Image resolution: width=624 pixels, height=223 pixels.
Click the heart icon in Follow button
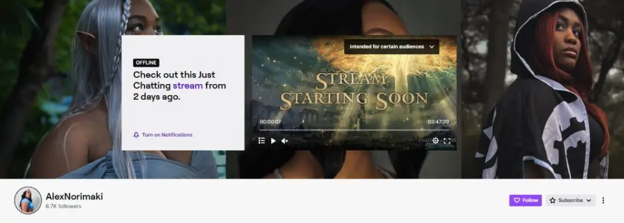pyautogui.click(x=517, y=200)
